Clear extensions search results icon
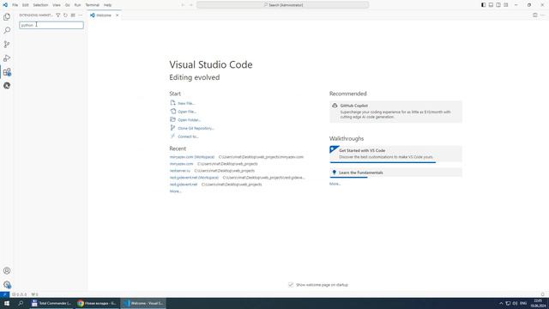The image size is (549, 309). point(73,15)
